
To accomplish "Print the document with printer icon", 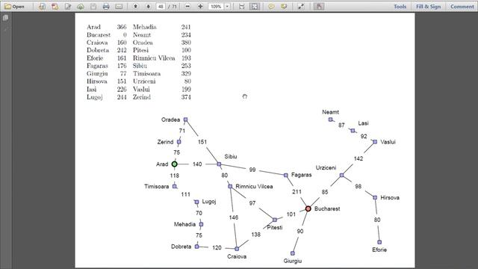I will point(106,7).
